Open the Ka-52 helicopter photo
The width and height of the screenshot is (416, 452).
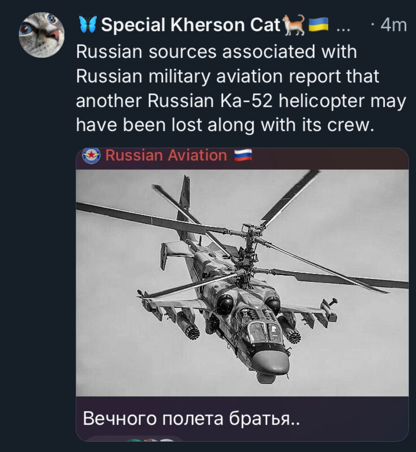pyautogui.click(x=242, y=283)
